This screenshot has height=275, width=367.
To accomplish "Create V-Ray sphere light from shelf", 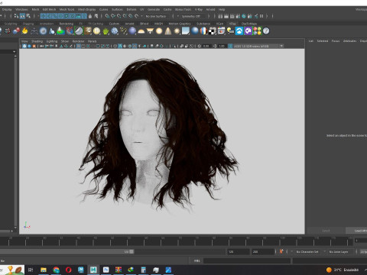I will point(159,31).
